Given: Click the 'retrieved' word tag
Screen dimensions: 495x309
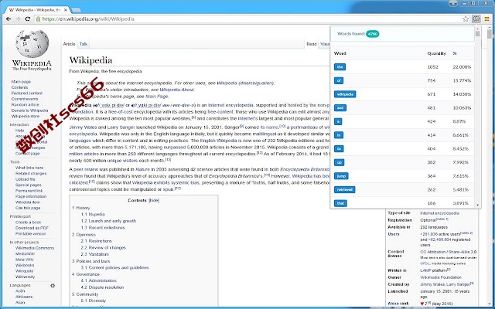Looking at the screenshot, I should 345,189.
